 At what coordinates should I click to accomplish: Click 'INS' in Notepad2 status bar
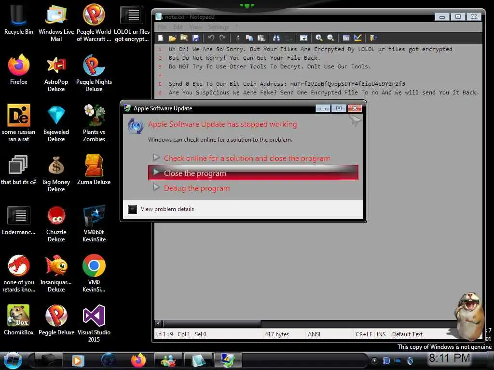coord(381,334)
